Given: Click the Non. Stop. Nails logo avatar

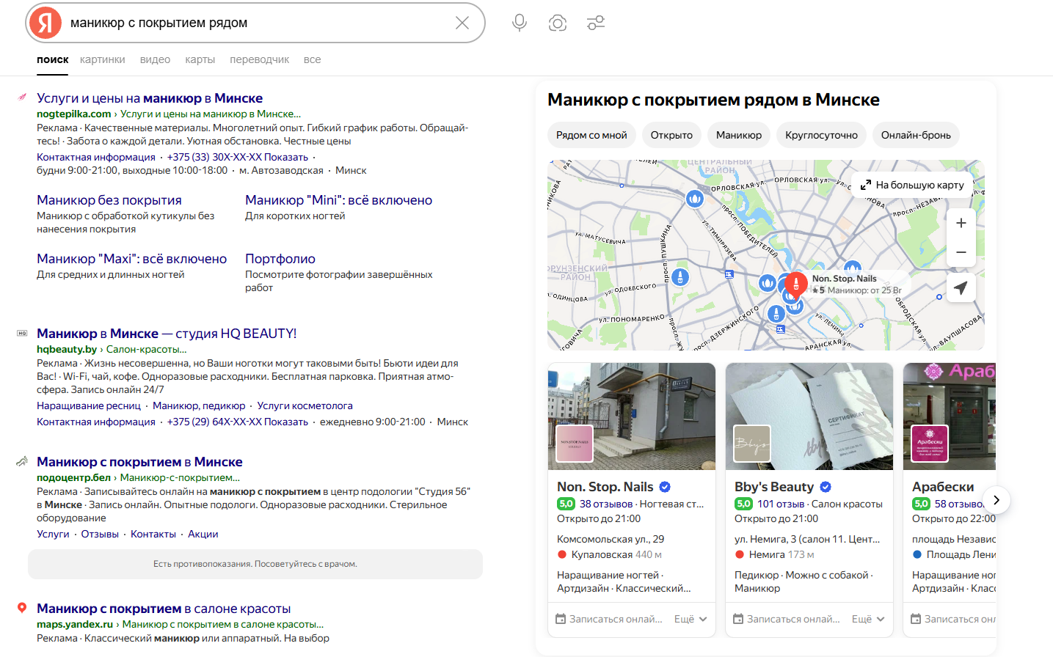Looking at the screenshot, I should click(x=575, y=444).
